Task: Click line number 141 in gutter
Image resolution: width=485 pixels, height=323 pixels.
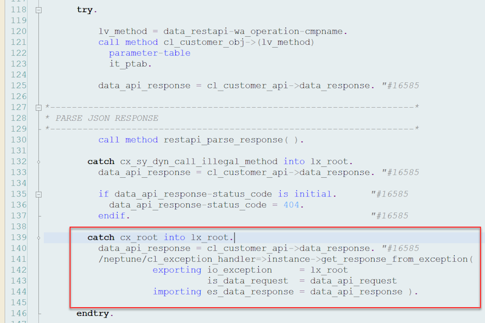Action: pyautogui.click(x=19, y=259)
